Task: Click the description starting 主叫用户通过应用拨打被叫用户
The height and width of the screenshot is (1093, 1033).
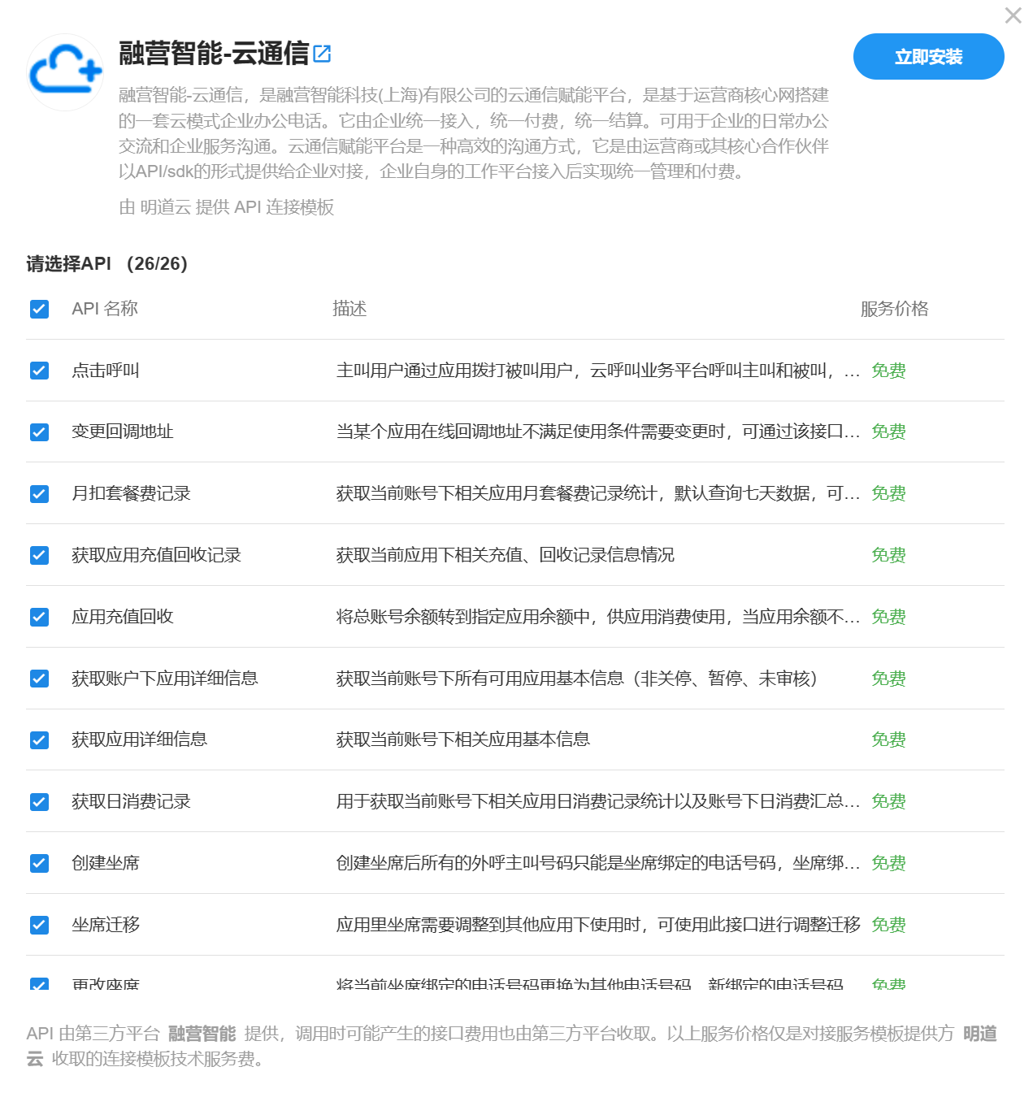Action: (598, 371)
